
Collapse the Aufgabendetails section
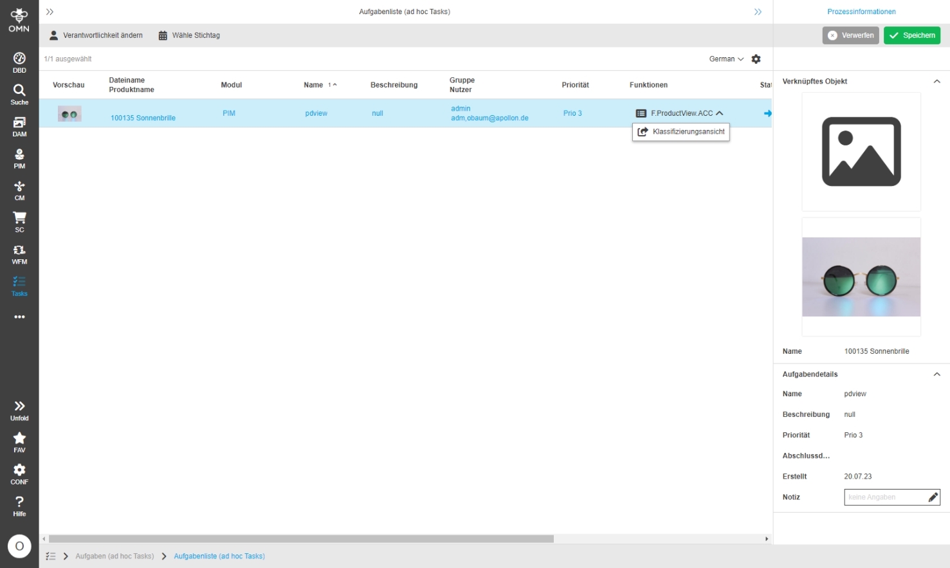pyautogui.click(x=936, y=374)
